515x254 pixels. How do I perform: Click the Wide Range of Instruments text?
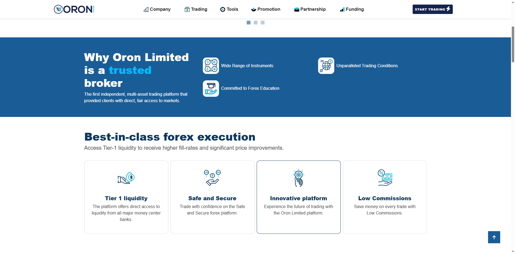click(247, 66)
